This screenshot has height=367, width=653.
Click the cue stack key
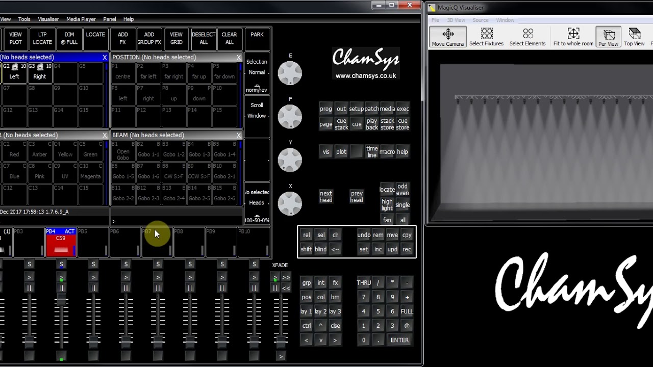[341, 124]
